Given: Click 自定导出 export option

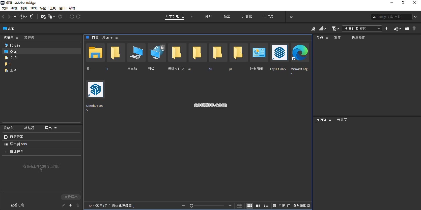Looking at the screenshot, I should coord(17,136).
